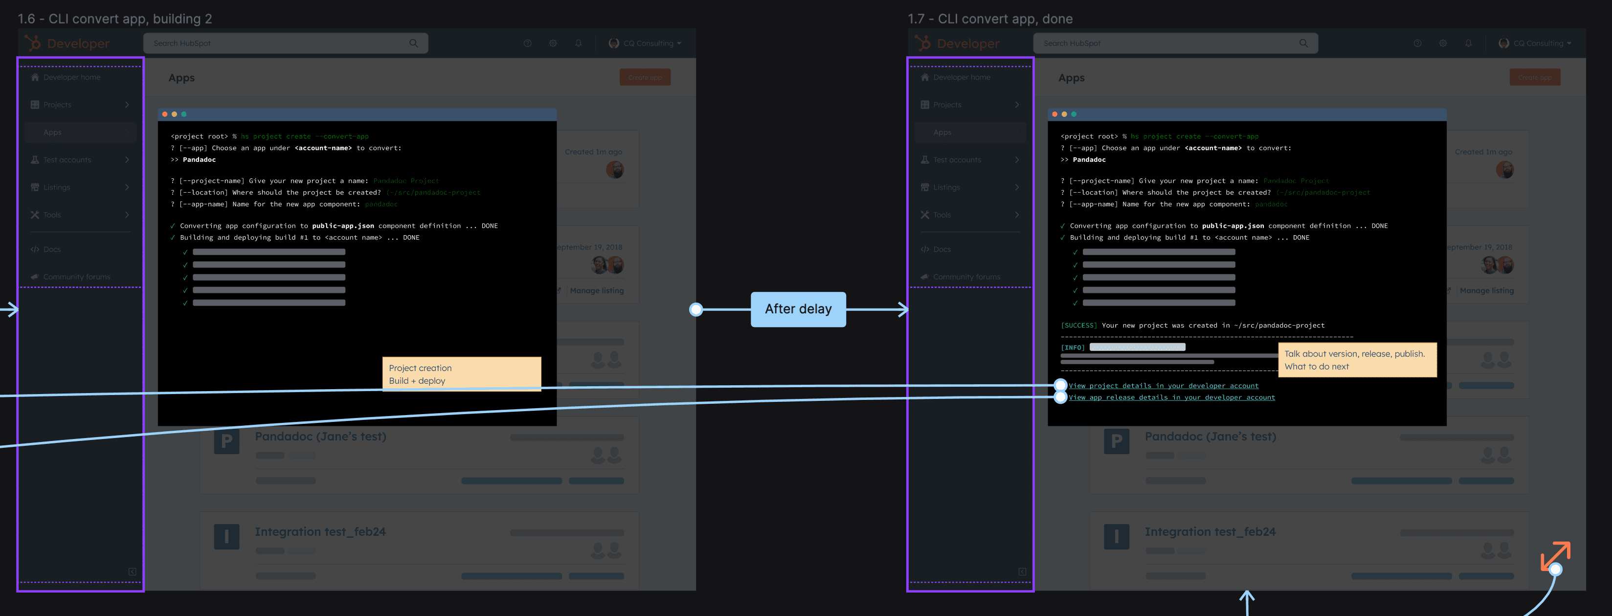Open the settings gear in frame 1.6 header

(x=553, y=43)
